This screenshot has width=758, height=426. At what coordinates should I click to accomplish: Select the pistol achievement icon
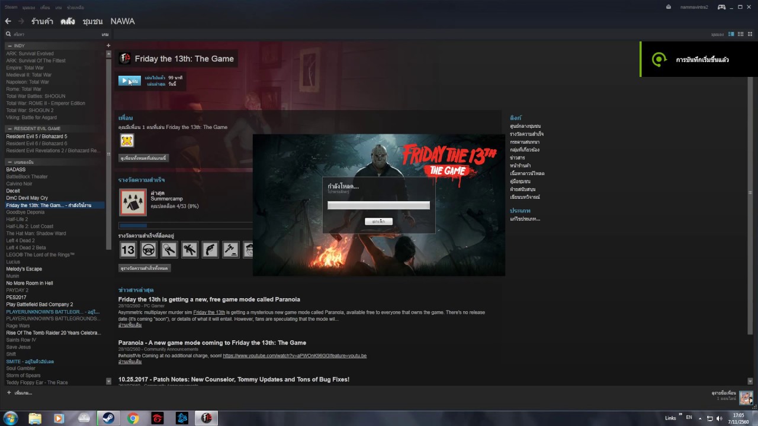(210, 250)
